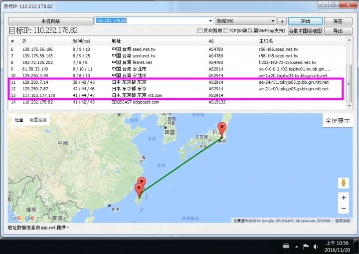This screenshot has height=254, width=359.
Task: Zoom out the map with minus
Action: tap(343, 209)
